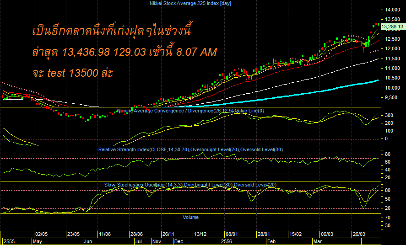Click the orange 'test 13500' annotation text
The width and height of the screenshot is (406, 245).
click(x=73, y=73)
